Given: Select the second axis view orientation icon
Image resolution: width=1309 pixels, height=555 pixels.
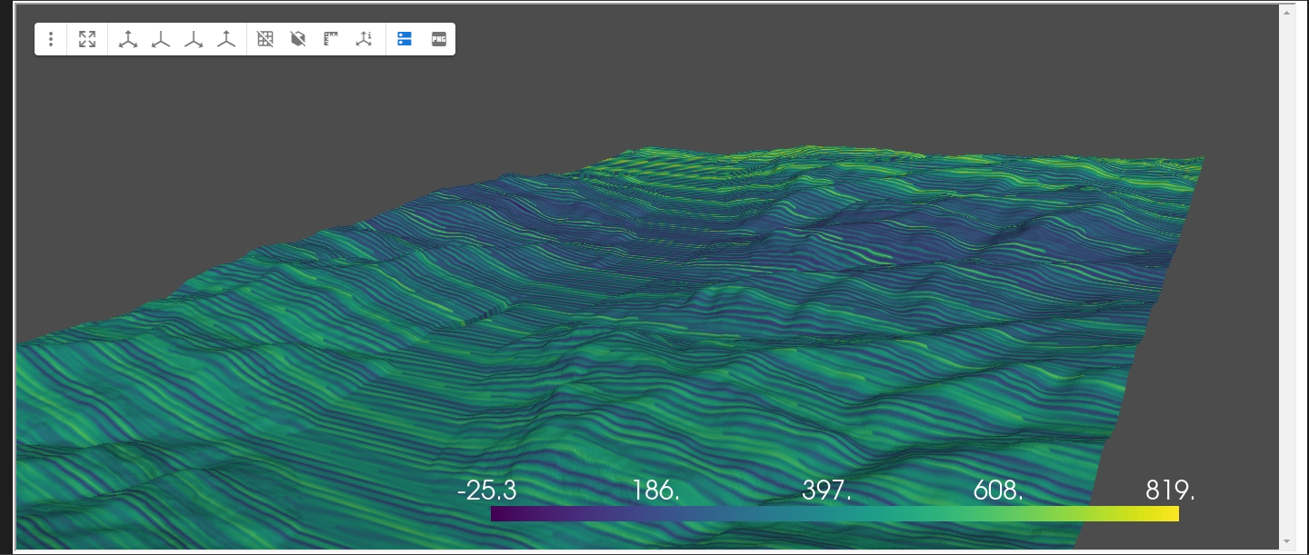Looking at the screenshot, I should tap(161, 39).
